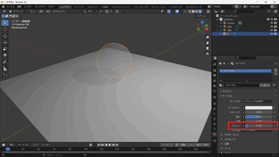Activate the Cursor tool in the left toolbar

[5, 29]
